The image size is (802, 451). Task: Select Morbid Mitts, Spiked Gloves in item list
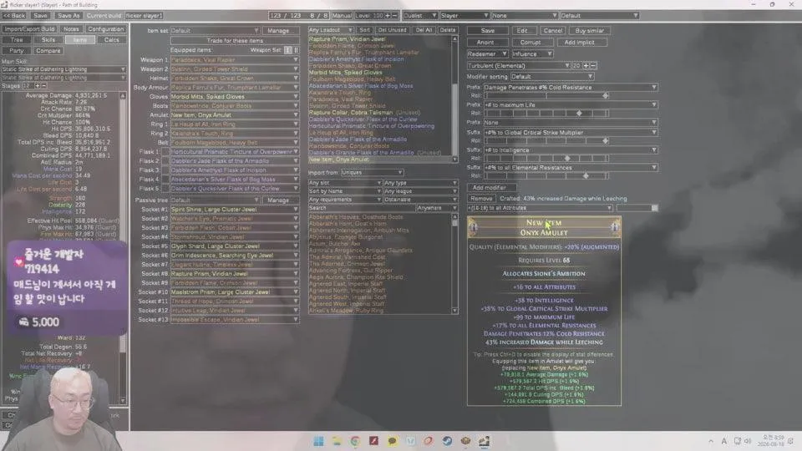345,73
